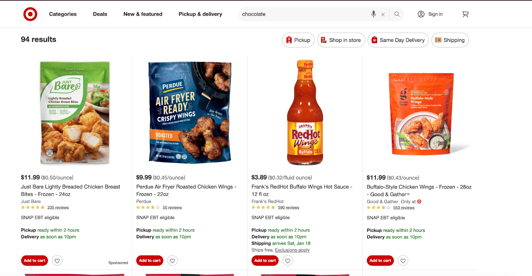Open the Categories menu

(x=63, y=14)
